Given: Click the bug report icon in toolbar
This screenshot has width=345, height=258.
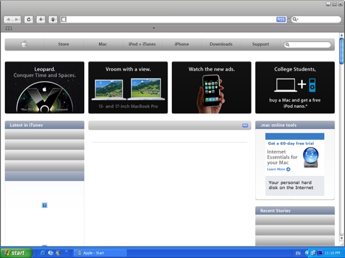Looking at the screenshot, I should coord(53,19).
